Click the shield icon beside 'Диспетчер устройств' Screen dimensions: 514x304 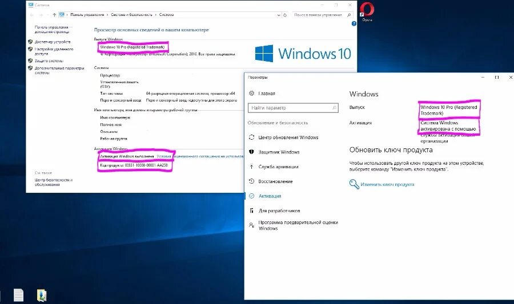[30, 42]
